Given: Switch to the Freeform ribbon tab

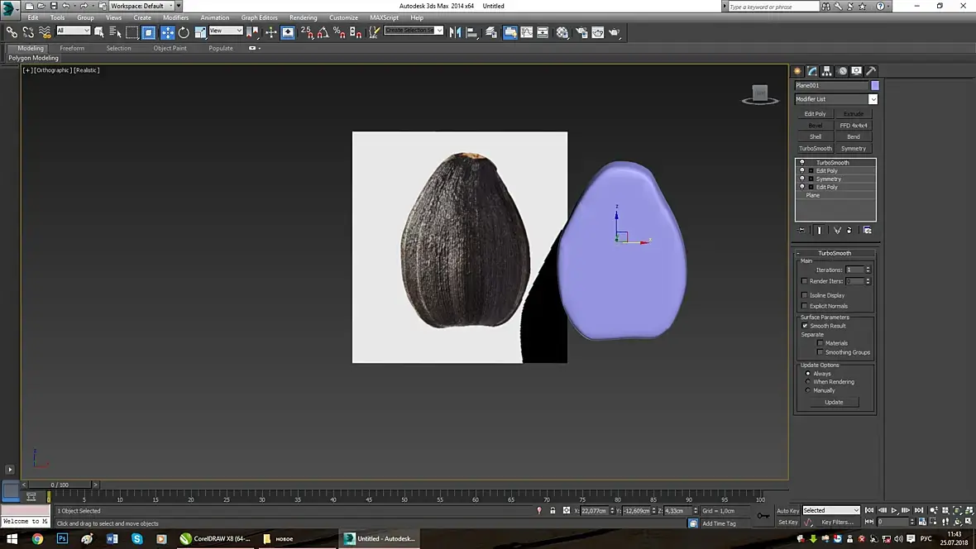Looking at the screenshot, I should [72, 48].
